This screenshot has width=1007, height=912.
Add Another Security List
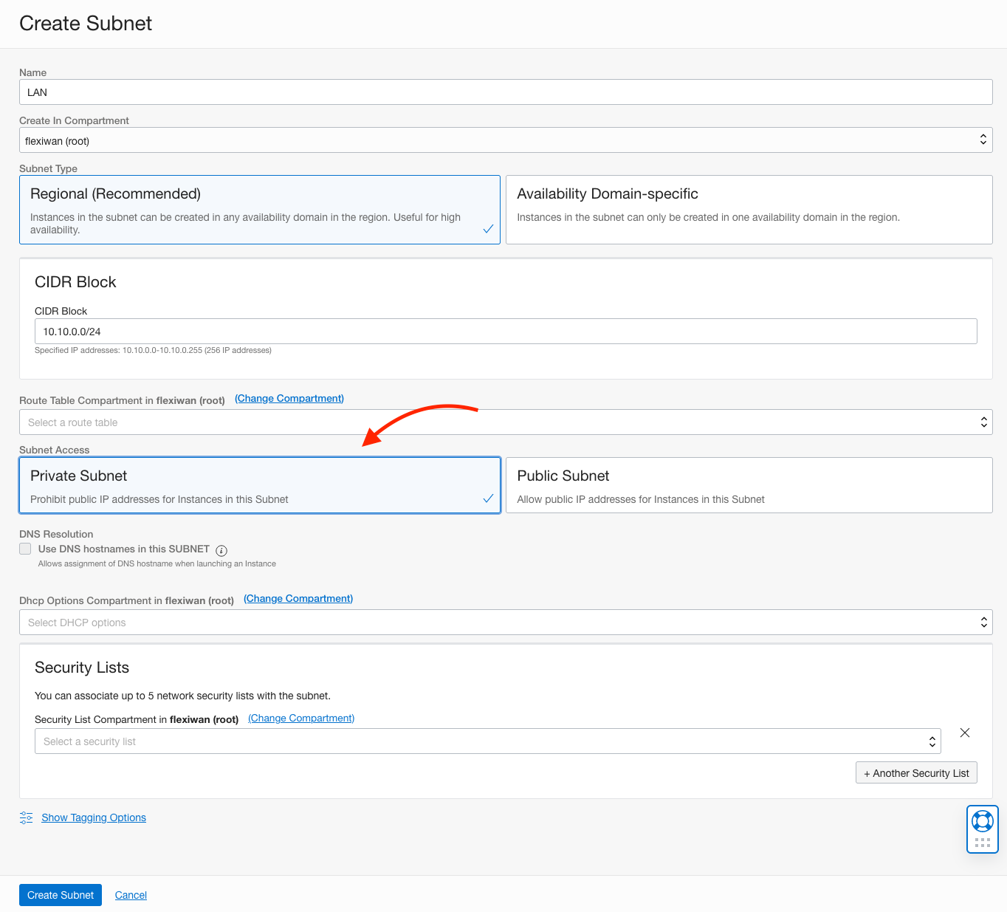(915, 773)
